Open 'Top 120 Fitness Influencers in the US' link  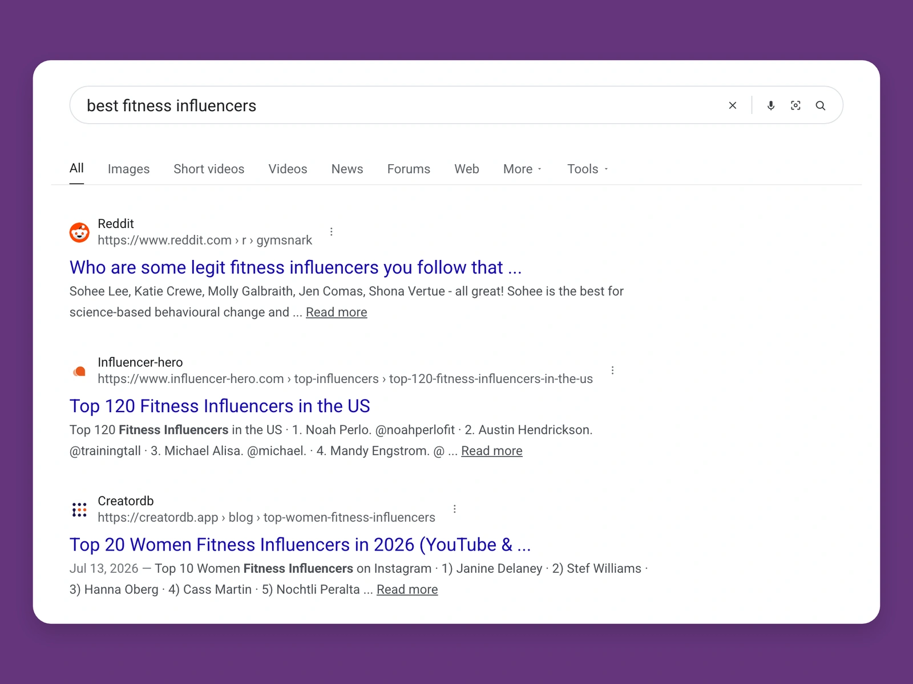coord(220,406)
